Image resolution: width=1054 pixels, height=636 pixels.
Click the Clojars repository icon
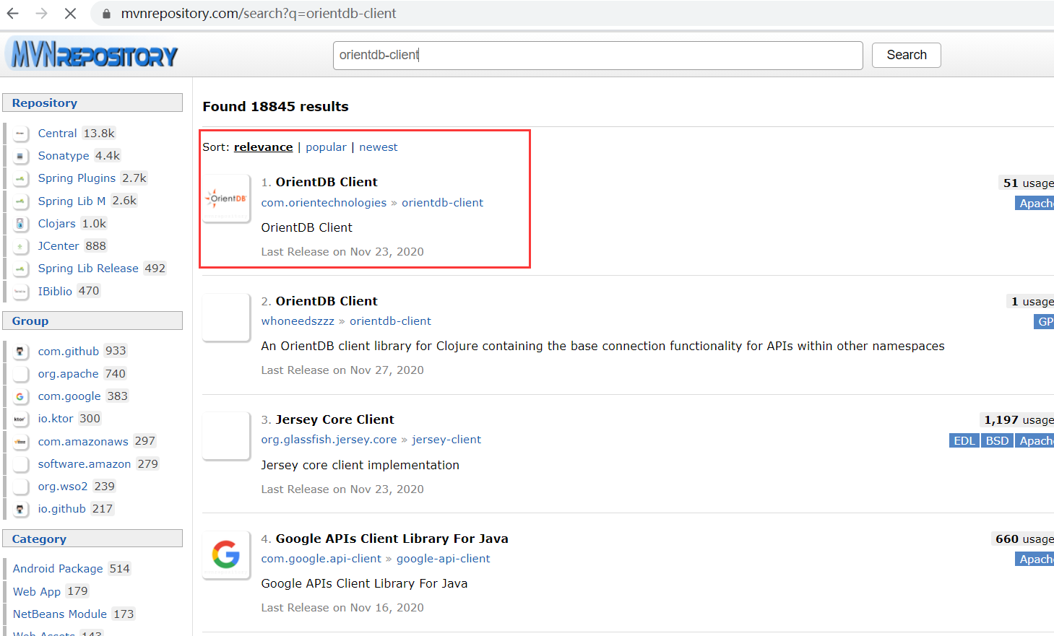(21, 224)
